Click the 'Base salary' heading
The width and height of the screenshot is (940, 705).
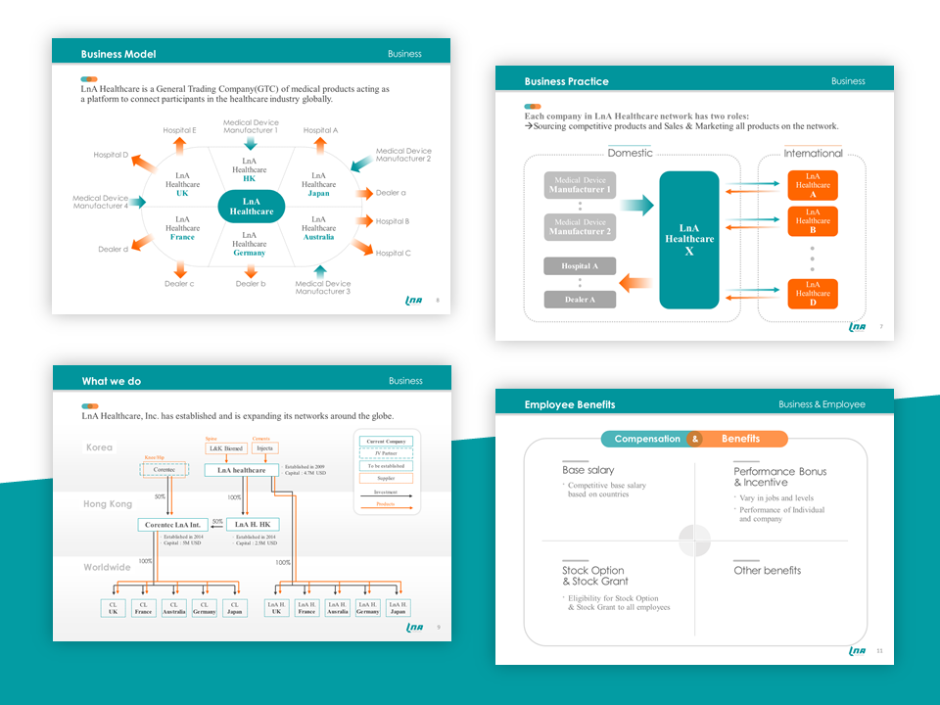coord(588,471)
